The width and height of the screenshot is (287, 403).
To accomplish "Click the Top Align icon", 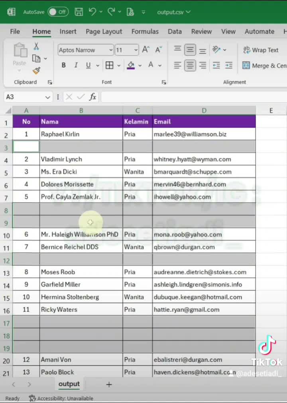I will (x=177, y=49).
